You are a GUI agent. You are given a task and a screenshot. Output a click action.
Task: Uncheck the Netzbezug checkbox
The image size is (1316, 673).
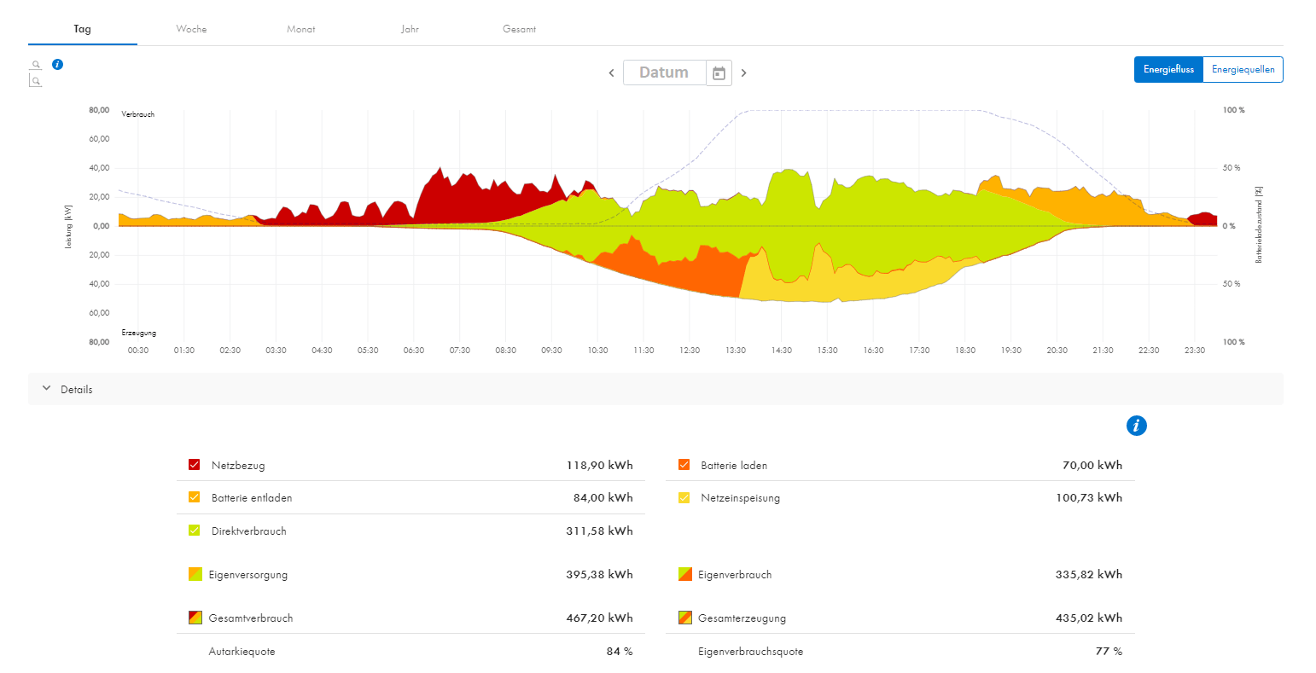click(x=195, y=465)
